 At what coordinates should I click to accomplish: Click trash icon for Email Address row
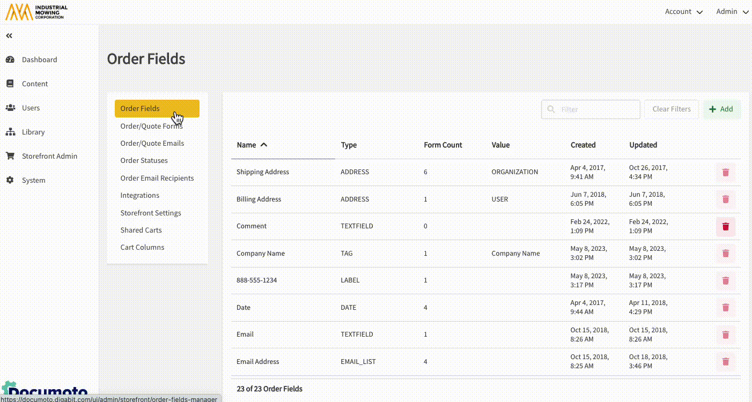pyautogui.click(x=726, y=362)
